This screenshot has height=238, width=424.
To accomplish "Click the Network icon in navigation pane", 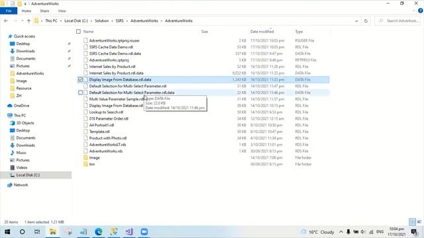I will 10,185.
